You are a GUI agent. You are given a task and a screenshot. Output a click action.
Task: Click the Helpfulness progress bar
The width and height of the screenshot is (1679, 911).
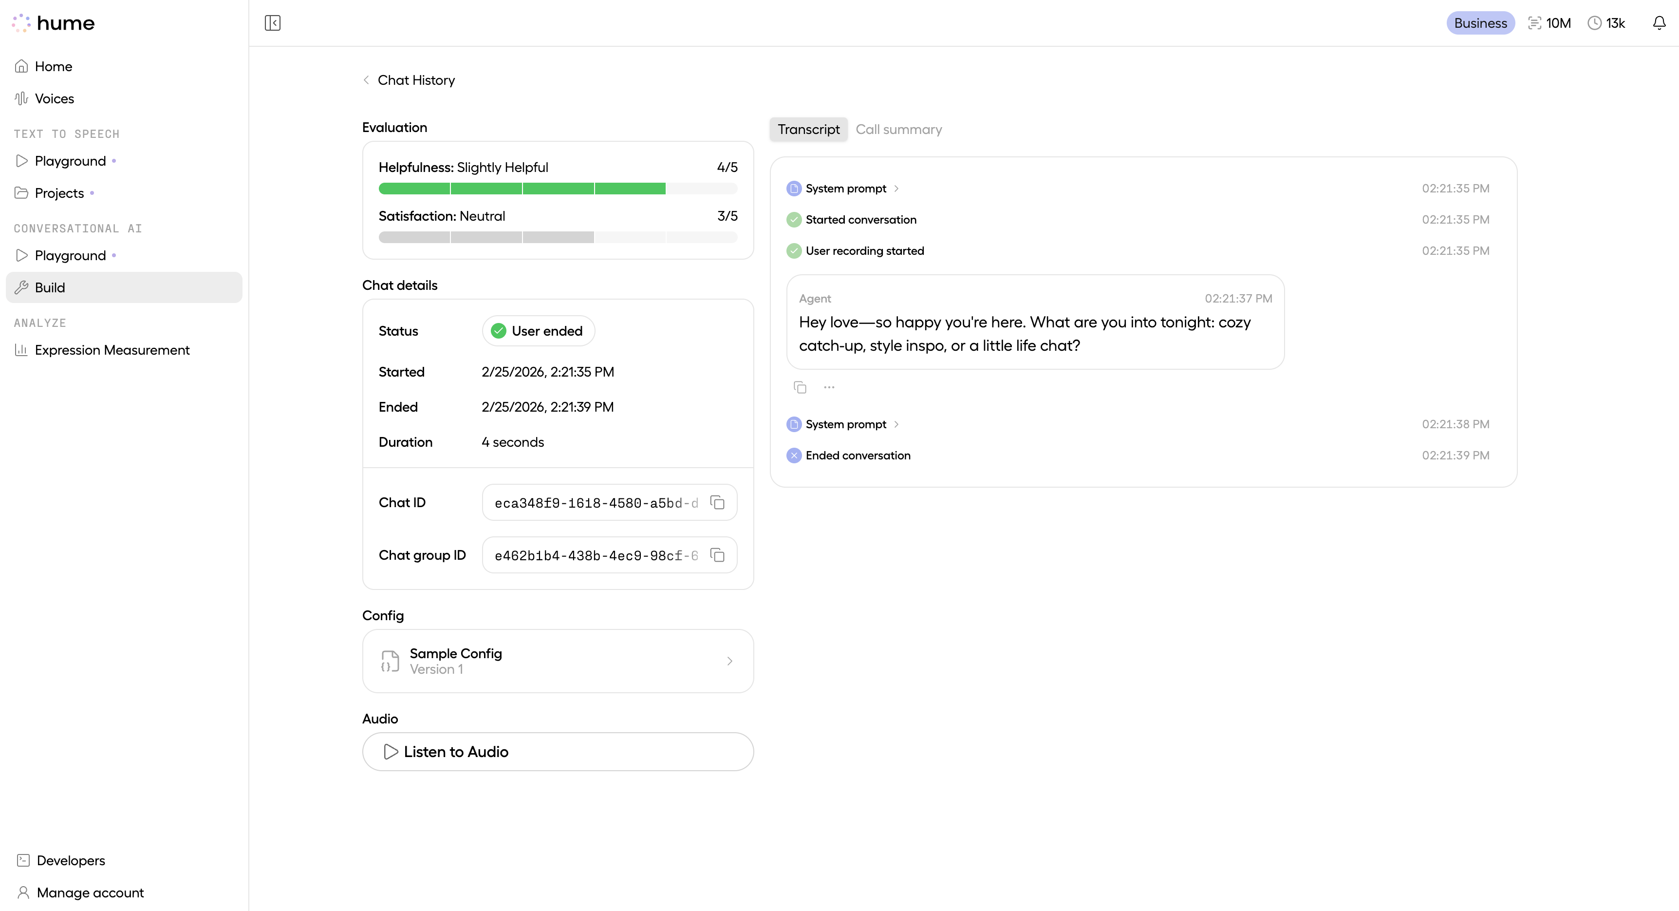click(557, 189)
